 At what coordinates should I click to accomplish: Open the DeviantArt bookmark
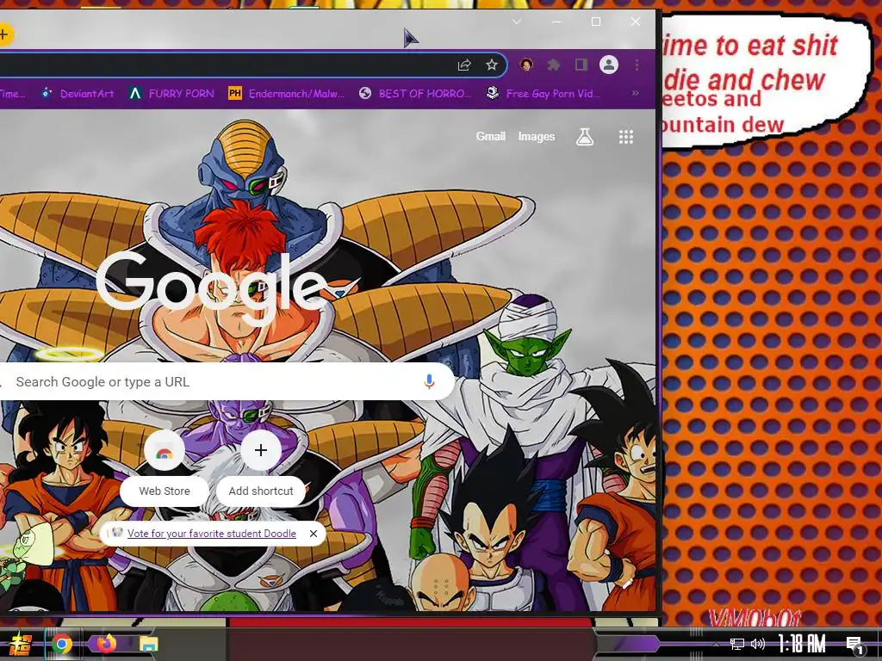click(78, 93)
